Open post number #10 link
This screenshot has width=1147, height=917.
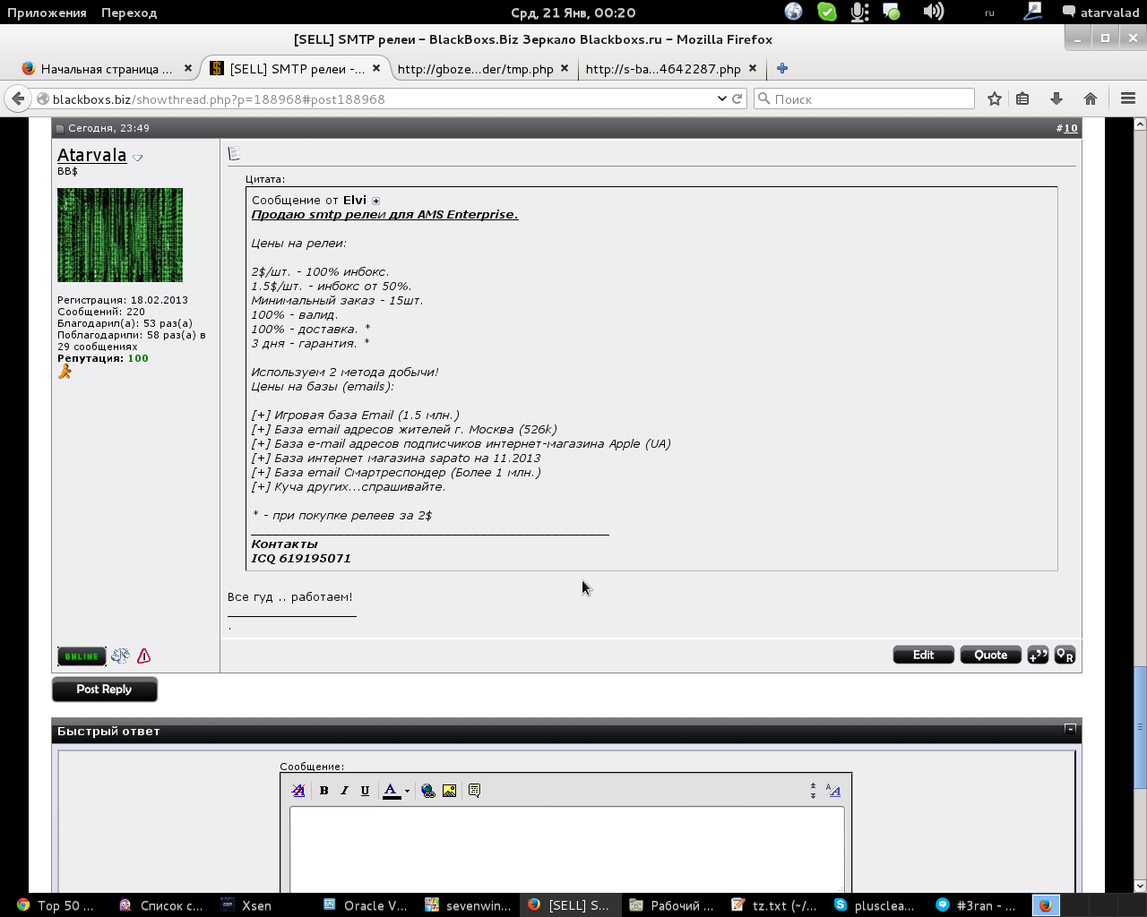coord(1071,128)
